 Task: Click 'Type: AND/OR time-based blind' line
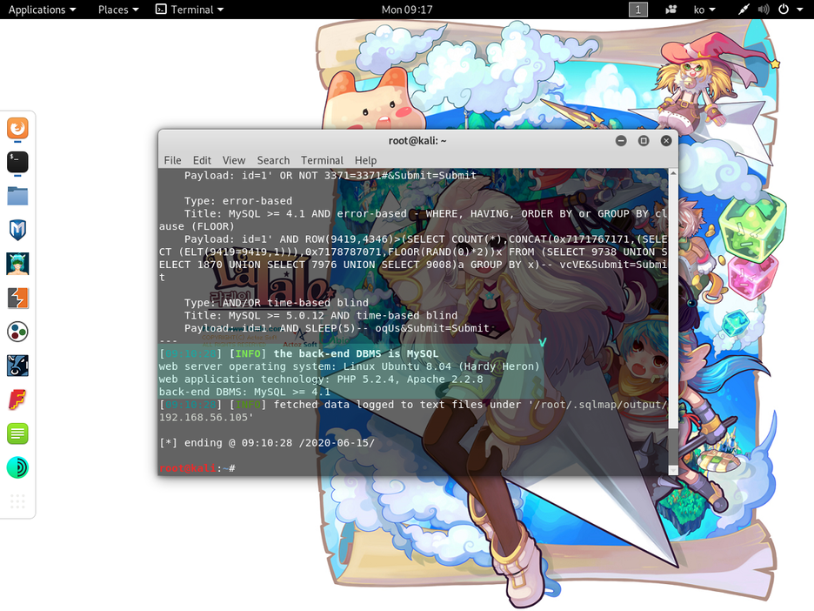(277, 303)
